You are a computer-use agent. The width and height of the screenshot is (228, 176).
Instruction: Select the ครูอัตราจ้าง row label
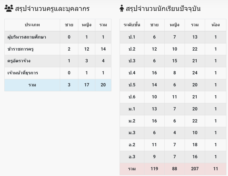(19, 61)
